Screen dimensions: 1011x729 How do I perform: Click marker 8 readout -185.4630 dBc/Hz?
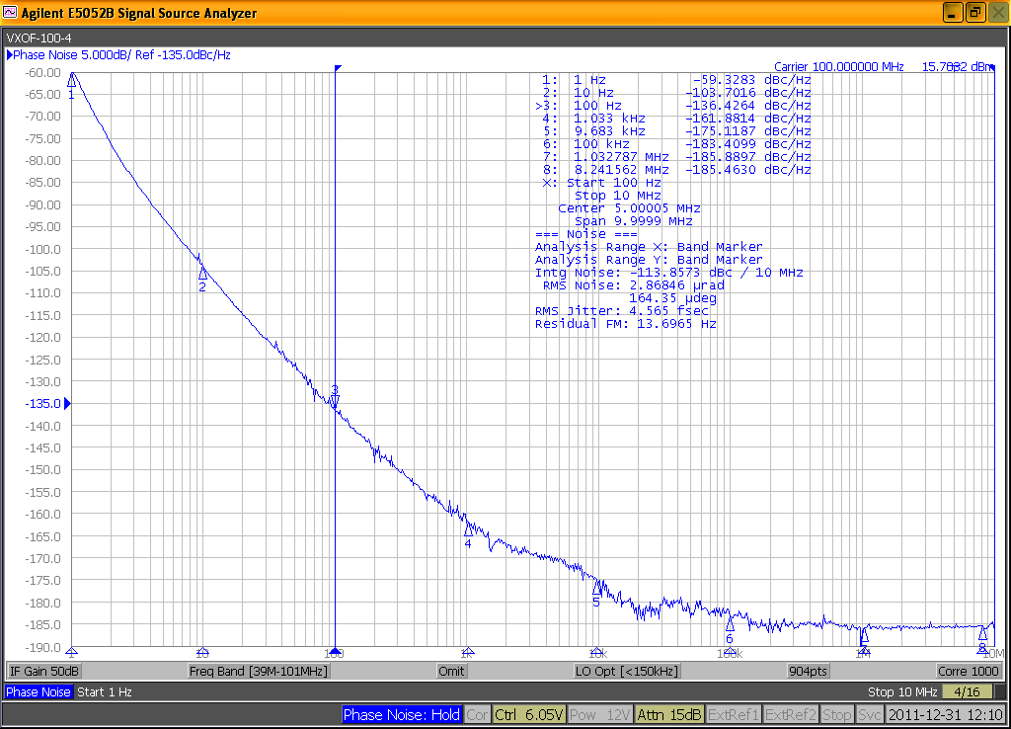tap(748, 170)
